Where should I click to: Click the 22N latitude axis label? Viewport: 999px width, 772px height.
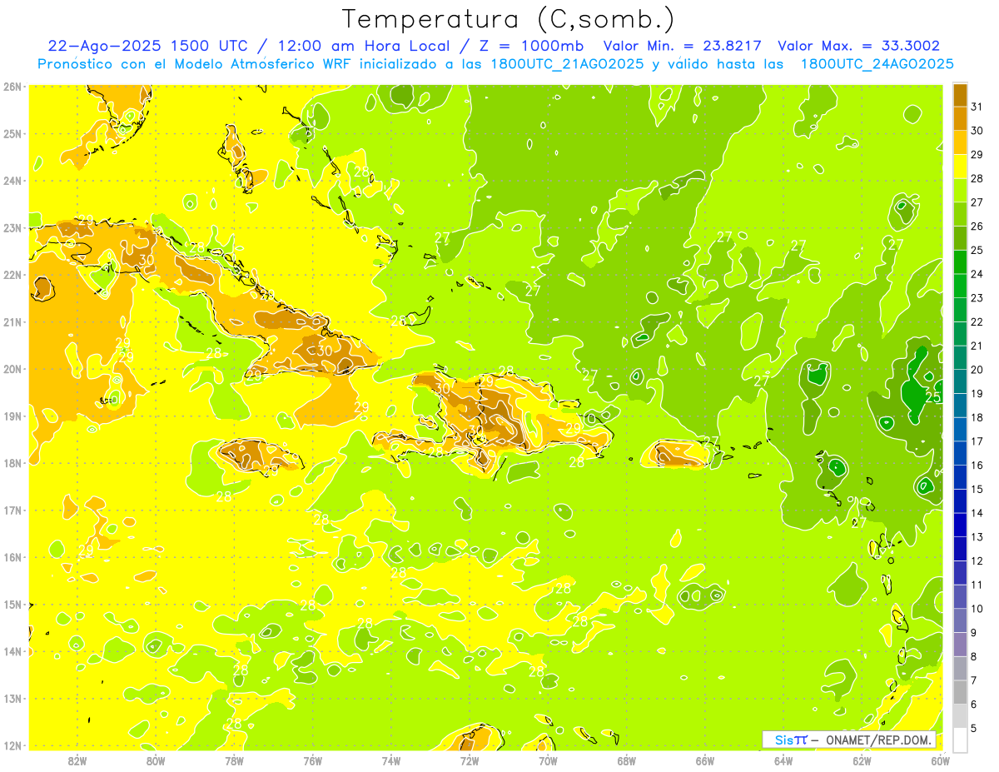tap(12, 275)
